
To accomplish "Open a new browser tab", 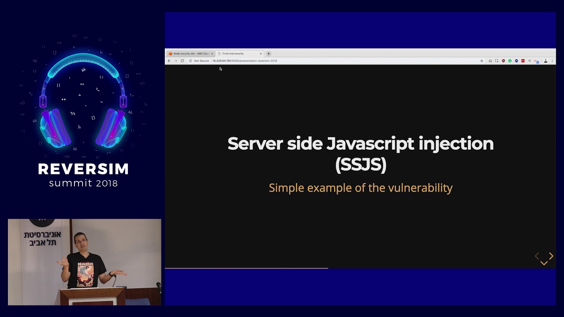I will point(268,54).
